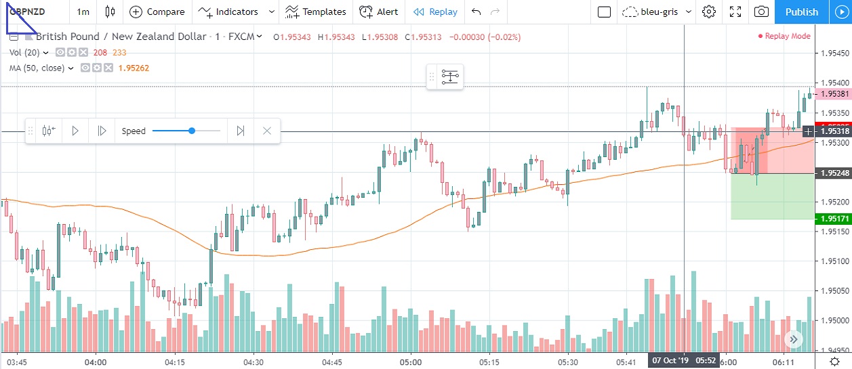Toggle visibility of the MA (50, close) indicator
Screen dimensions: 852x369
pyautogui.click(x=85, y=68)
